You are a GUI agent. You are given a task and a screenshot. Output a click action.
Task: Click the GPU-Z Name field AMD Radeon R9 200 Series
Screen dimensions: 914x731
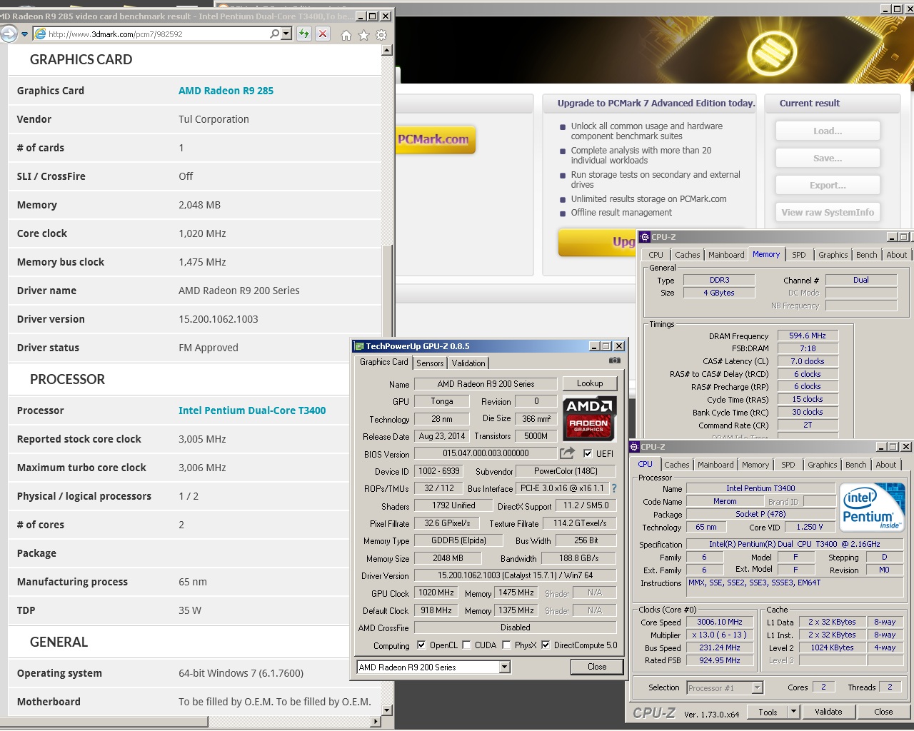[486, 383]
